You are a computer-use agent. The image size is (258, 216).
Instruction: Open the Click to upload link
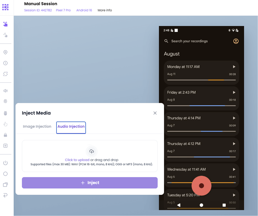coord(77,160)
